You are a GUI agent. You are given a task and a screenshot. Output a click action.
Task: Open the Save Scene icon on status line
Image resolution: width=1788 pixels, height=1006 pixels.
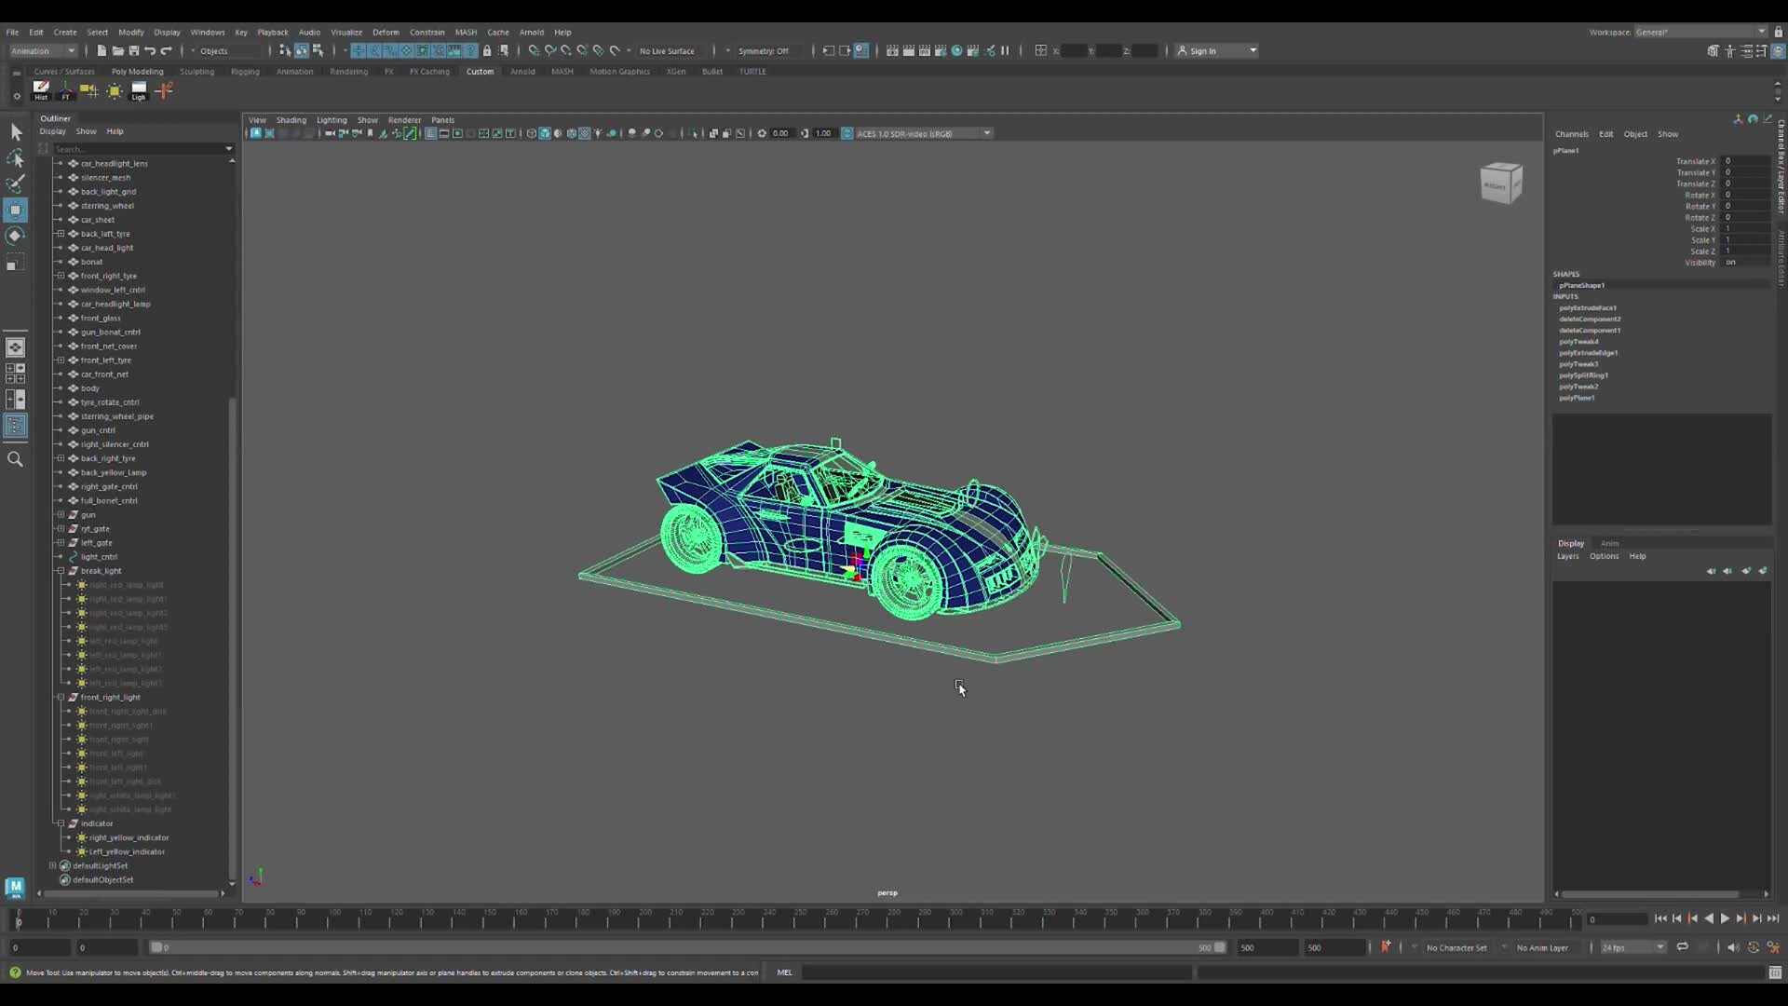coord(133,51)
